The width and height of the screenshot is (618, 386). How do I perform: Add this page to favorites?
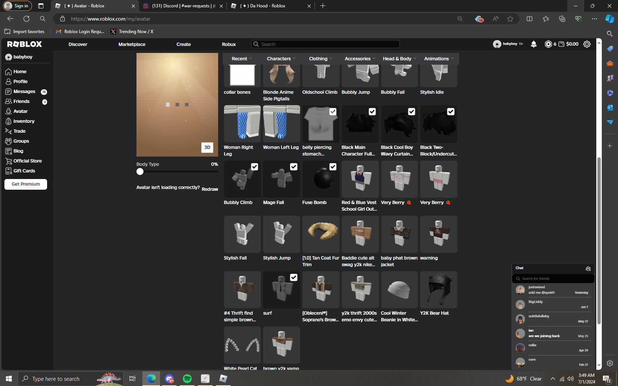click(510, 19)
